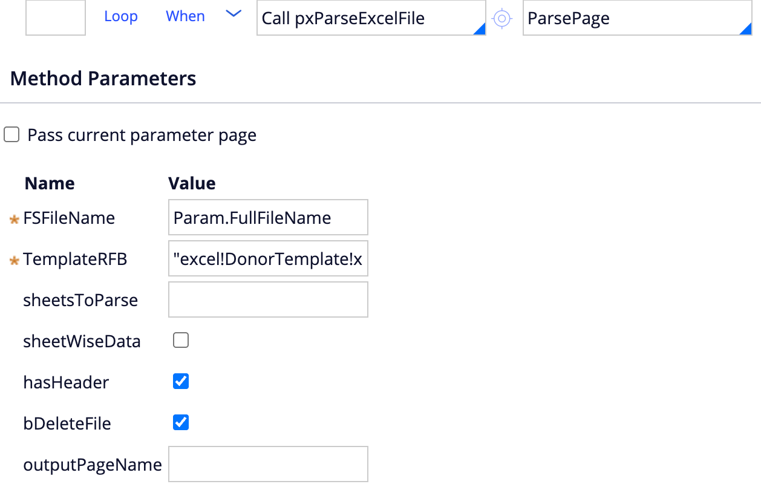The height and width of the screenshot is (484, 761).
Task: Collapse the step using the chevron after When
Action: coord(234,15)
